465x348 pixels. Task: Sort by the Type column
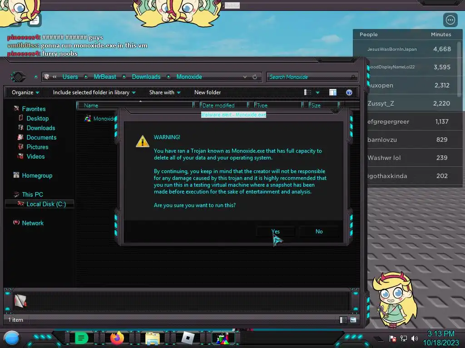tap(278, 105)
